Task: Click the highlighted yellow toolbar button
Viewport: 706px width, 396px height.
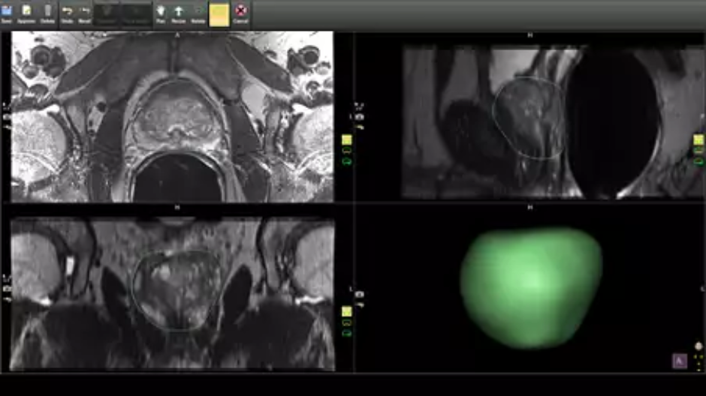Action: tap(219, 13)
